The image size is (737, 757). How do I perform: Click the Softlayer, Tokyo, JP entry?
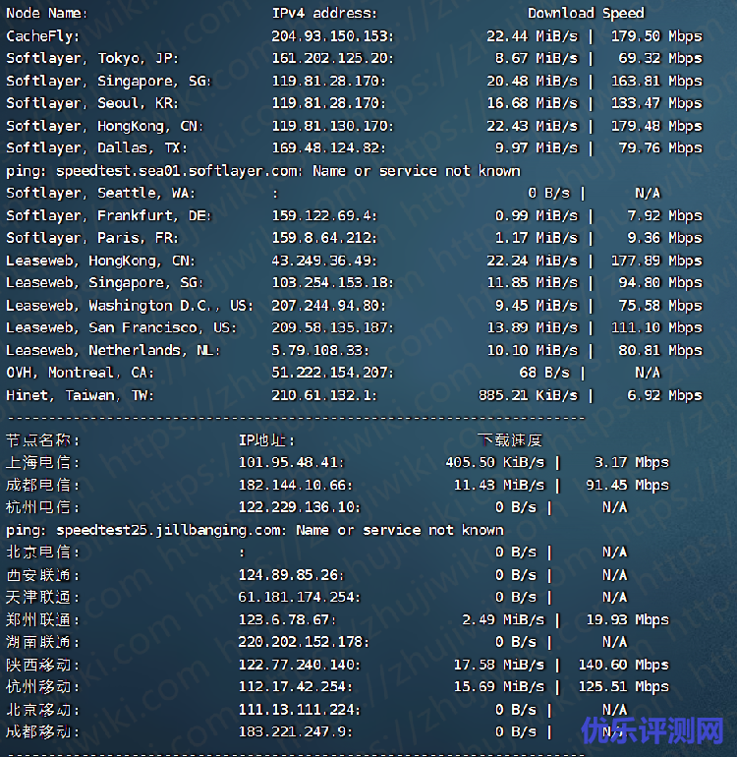(91, 59)
